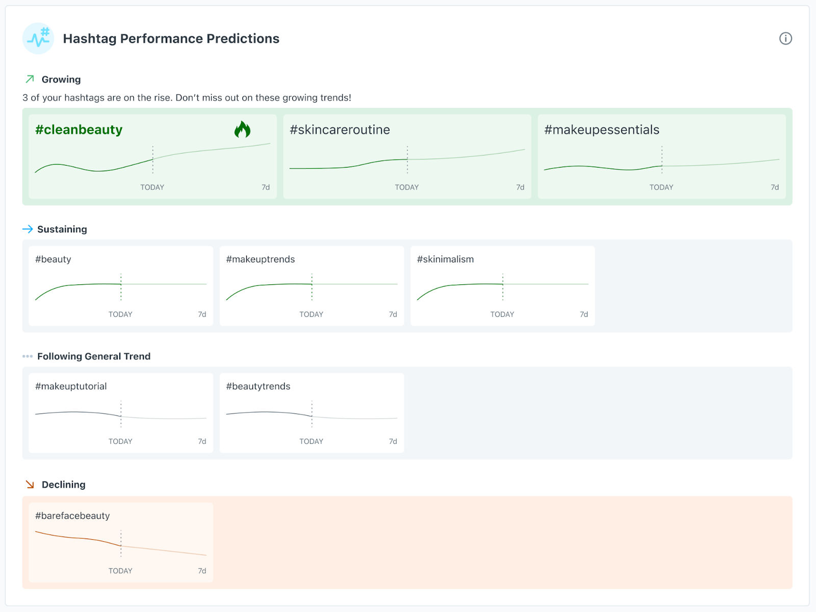Click the Declining section heading
The image size is (816, 612).
(x=64, y=485)
